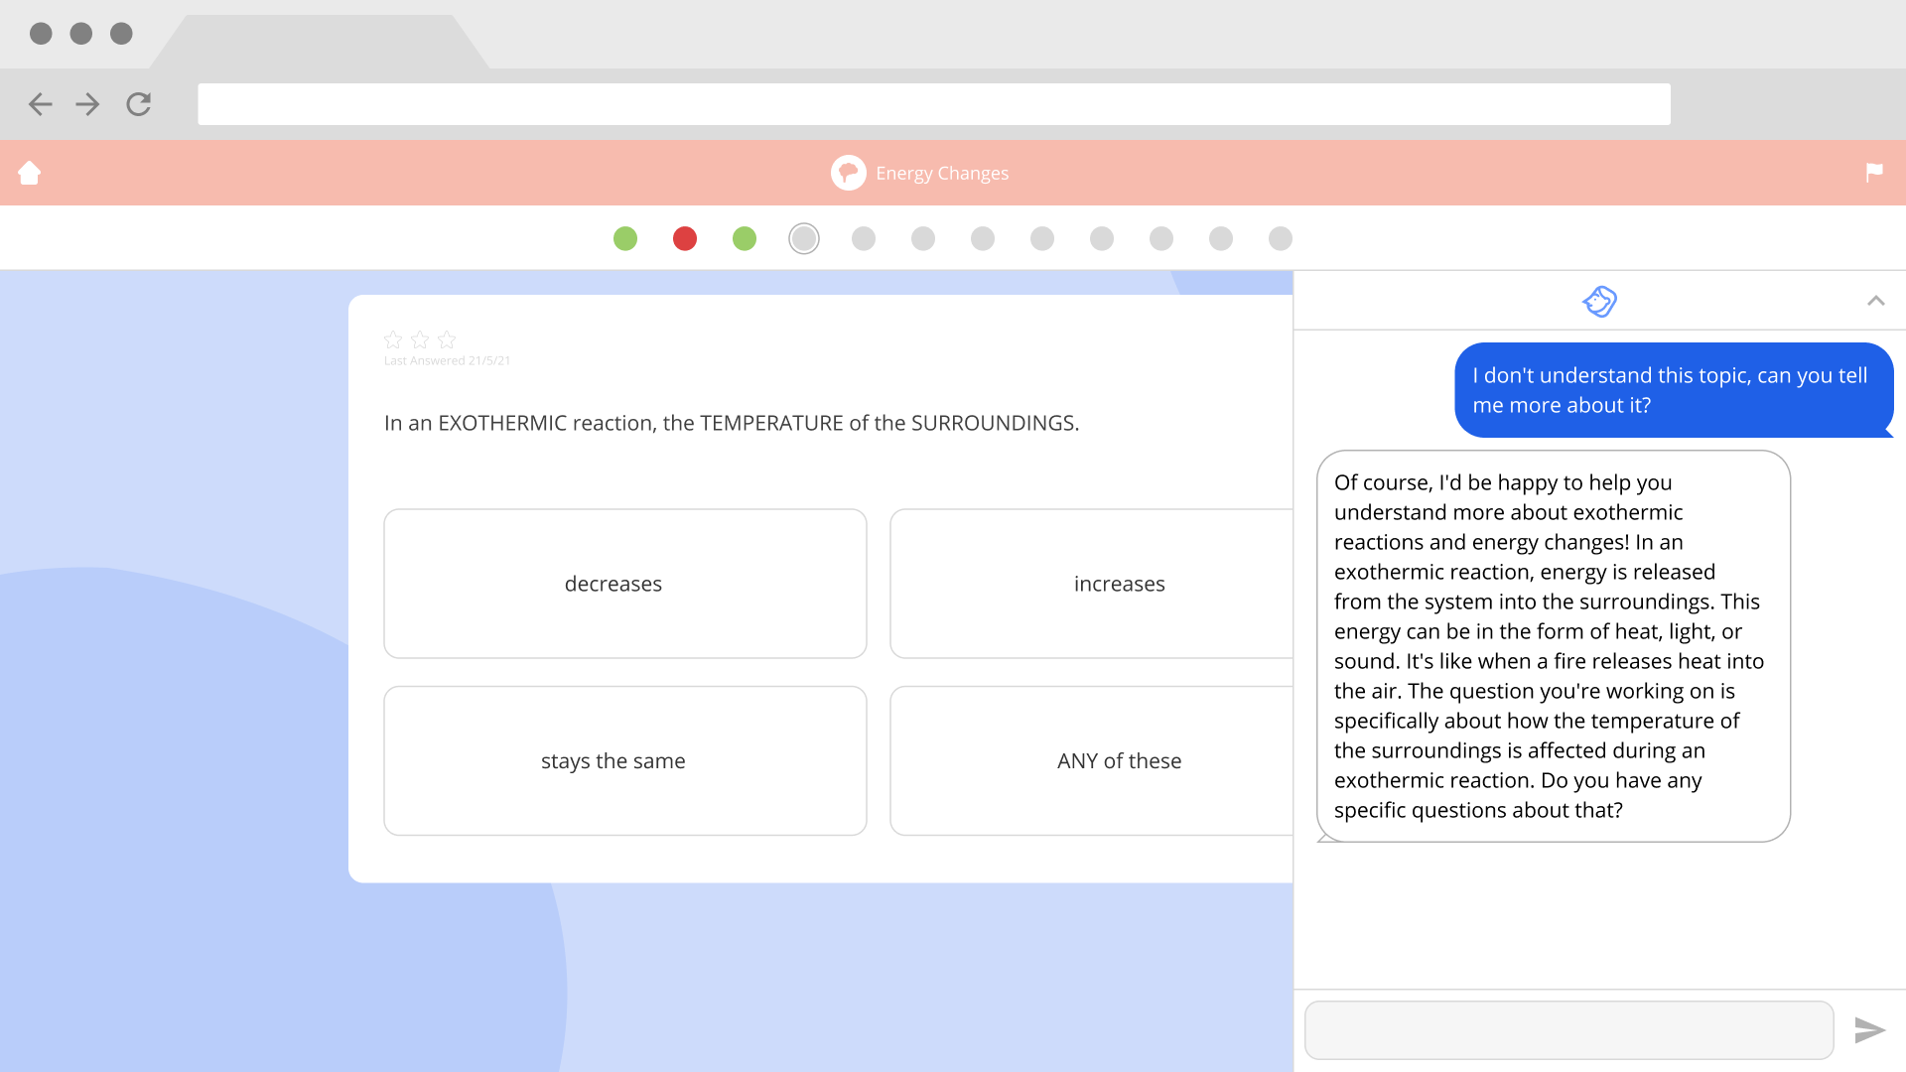Click the send message arrow icon
Image resolution: width=1906 pixels, height=1072 pixels.
coord(1869,1030)
